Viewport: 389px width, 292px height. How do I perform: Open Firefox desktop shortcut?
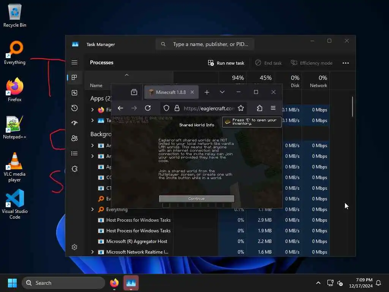[x=15, y=89]
